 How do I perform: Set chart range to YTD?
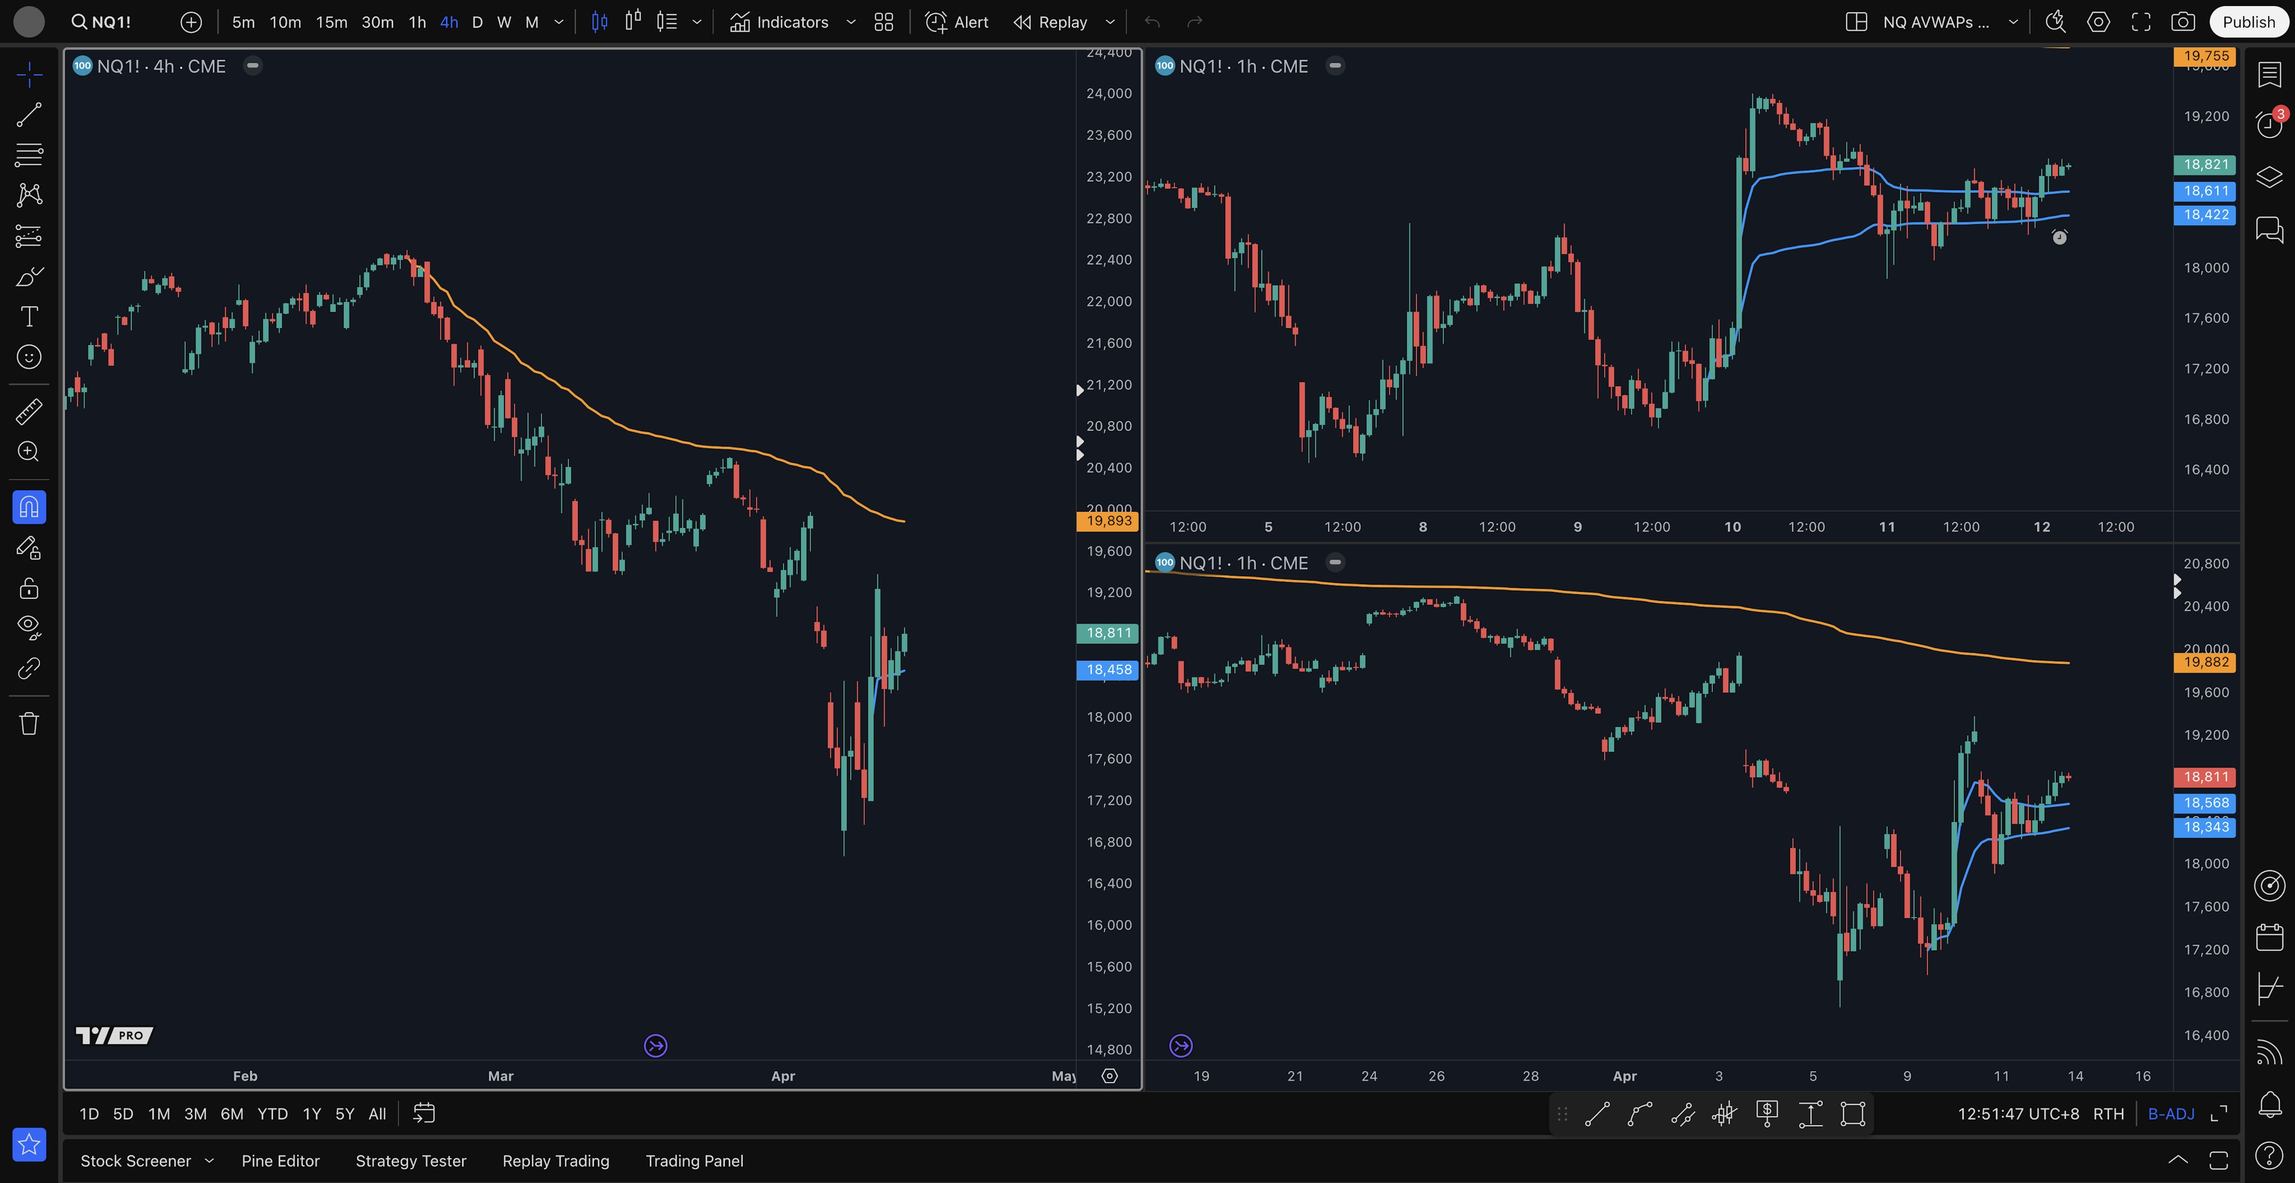(272, 1114)
